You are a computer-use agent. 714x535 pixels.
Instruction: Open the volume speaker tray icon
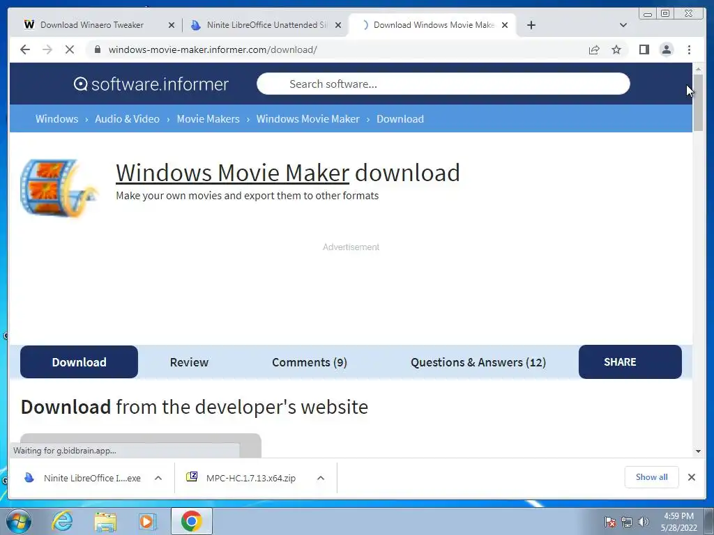click(x=643, y=522)
